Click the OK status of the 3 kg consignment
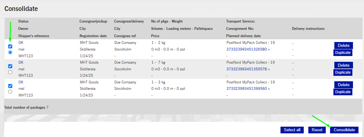 (21, 82)
